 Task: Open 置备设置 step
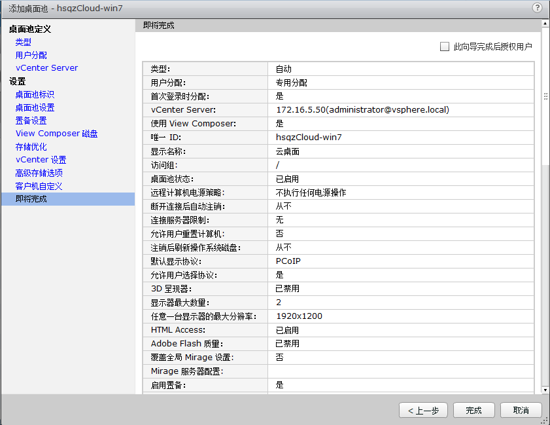coord(31,120)
